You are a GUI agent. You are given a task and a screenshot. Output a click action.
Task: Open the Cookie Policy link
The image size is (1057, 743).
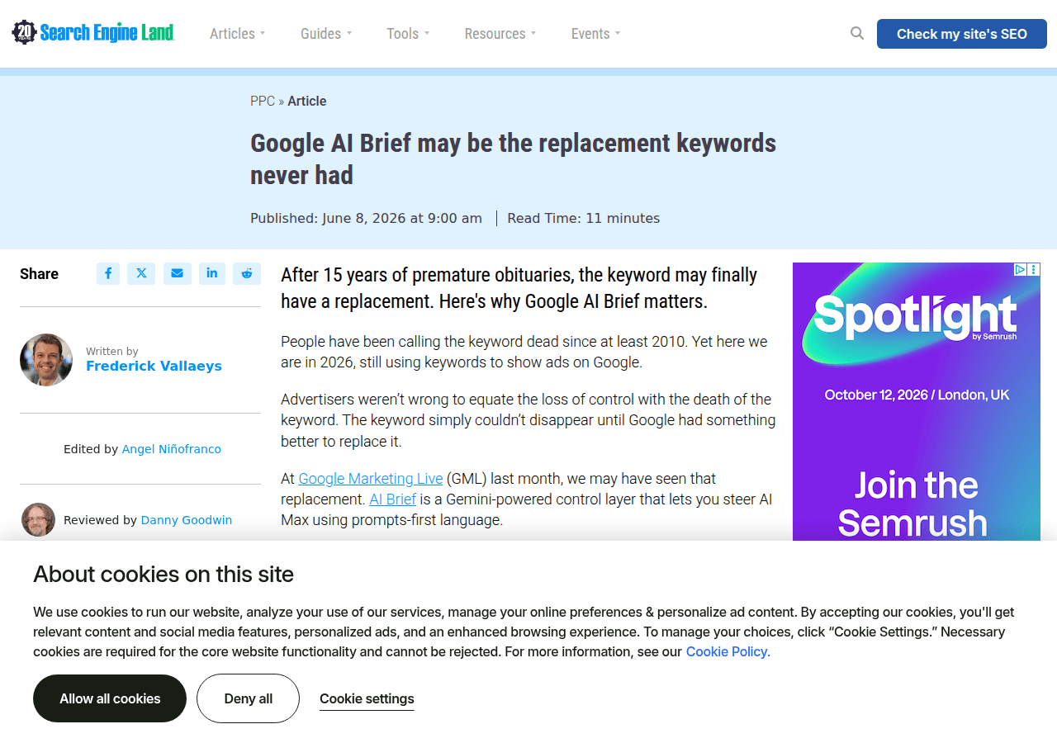727,651
